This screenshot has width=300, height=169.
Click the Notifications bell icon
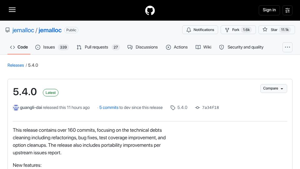point(189,30)
